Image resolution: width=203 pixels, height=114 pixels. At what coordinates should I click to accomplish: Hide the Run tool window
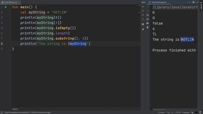[198, 2]
